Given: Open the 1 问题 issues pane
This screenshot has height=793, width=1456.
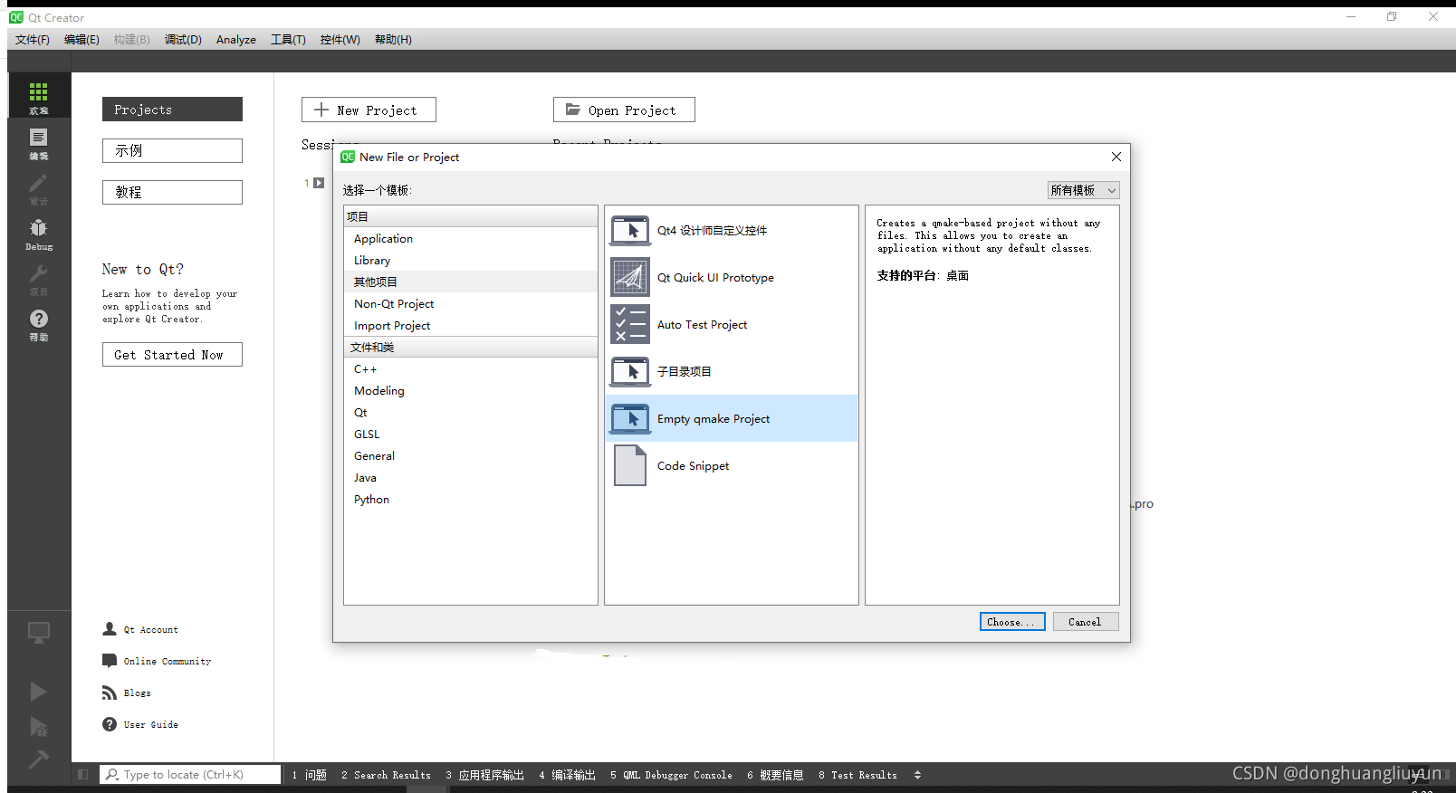Looking at the screenshot, I should 309,775.
